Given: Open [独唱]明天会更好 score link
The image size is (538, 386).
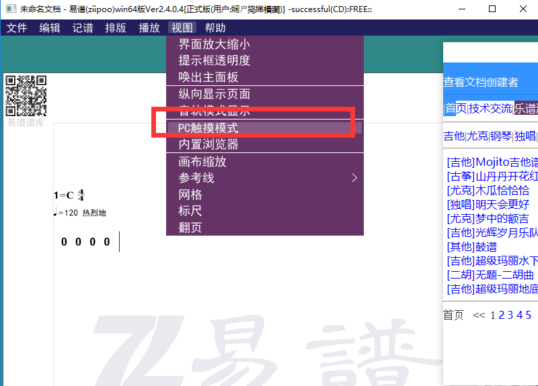Looking at the screenshot, I should (x=488, y=205).
